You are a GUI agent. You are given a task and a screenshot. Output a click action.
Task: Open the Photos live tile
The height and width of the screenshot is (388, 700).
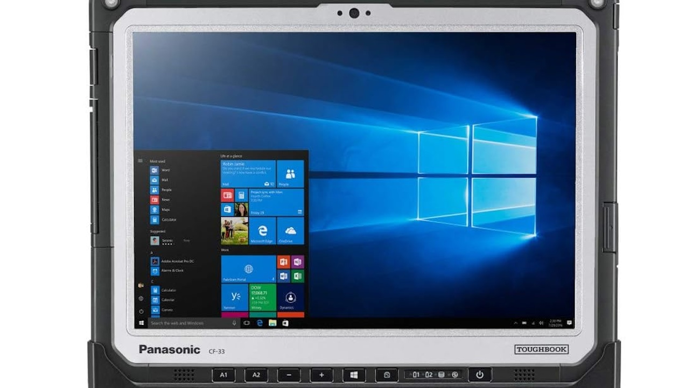[x=234, y=231]
